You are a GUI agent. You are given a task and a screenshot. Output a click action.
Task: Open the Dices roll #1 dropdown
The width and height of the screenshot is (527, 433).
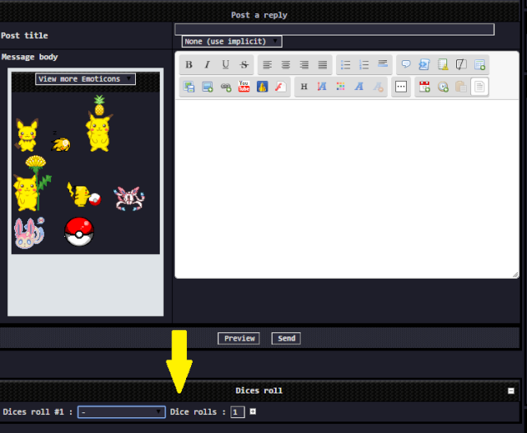pos(121,412)
